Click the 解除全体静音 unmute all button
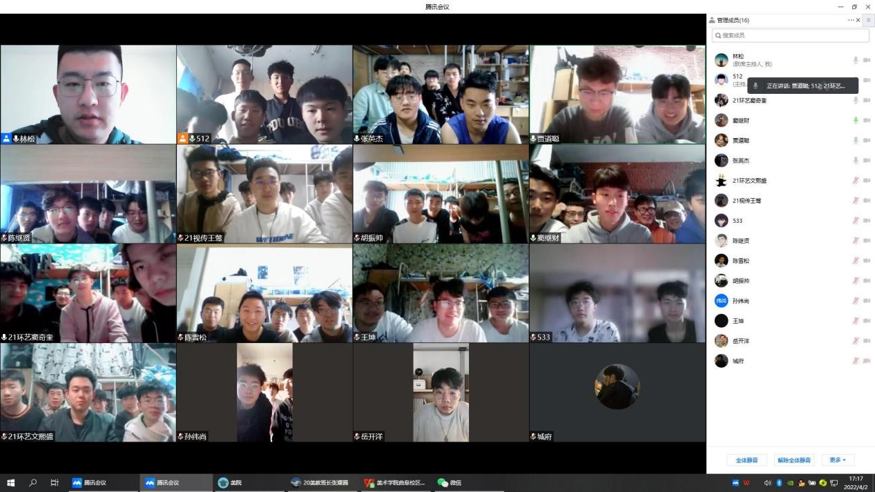 794,460
